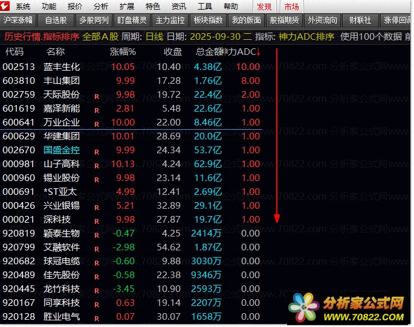Screen dimensions: 414x327
Task: Select stock row 920445 龙竹科技
Action: pyautogui.click(x=131, y=289)
